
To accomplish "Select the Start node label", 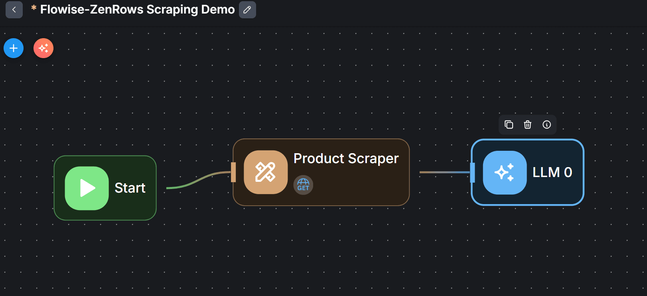I will pyautogui.click(x=130, y=188).
